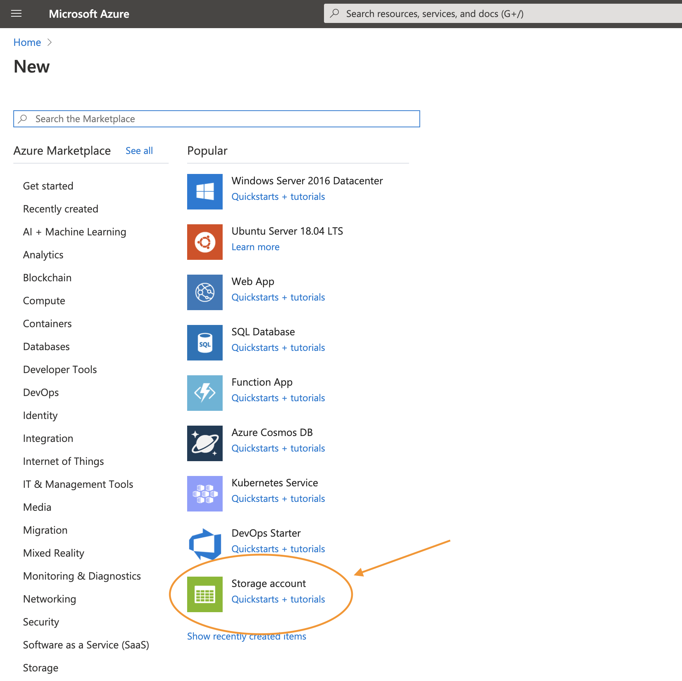Select Developer Tools category

click(x=60, y=369)
